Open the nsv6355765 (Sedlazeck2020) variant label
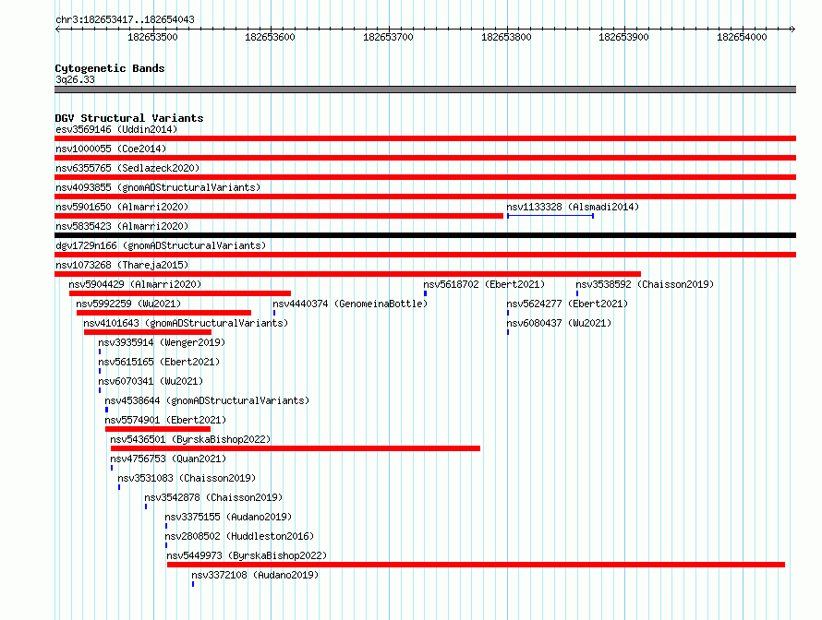 127,168
